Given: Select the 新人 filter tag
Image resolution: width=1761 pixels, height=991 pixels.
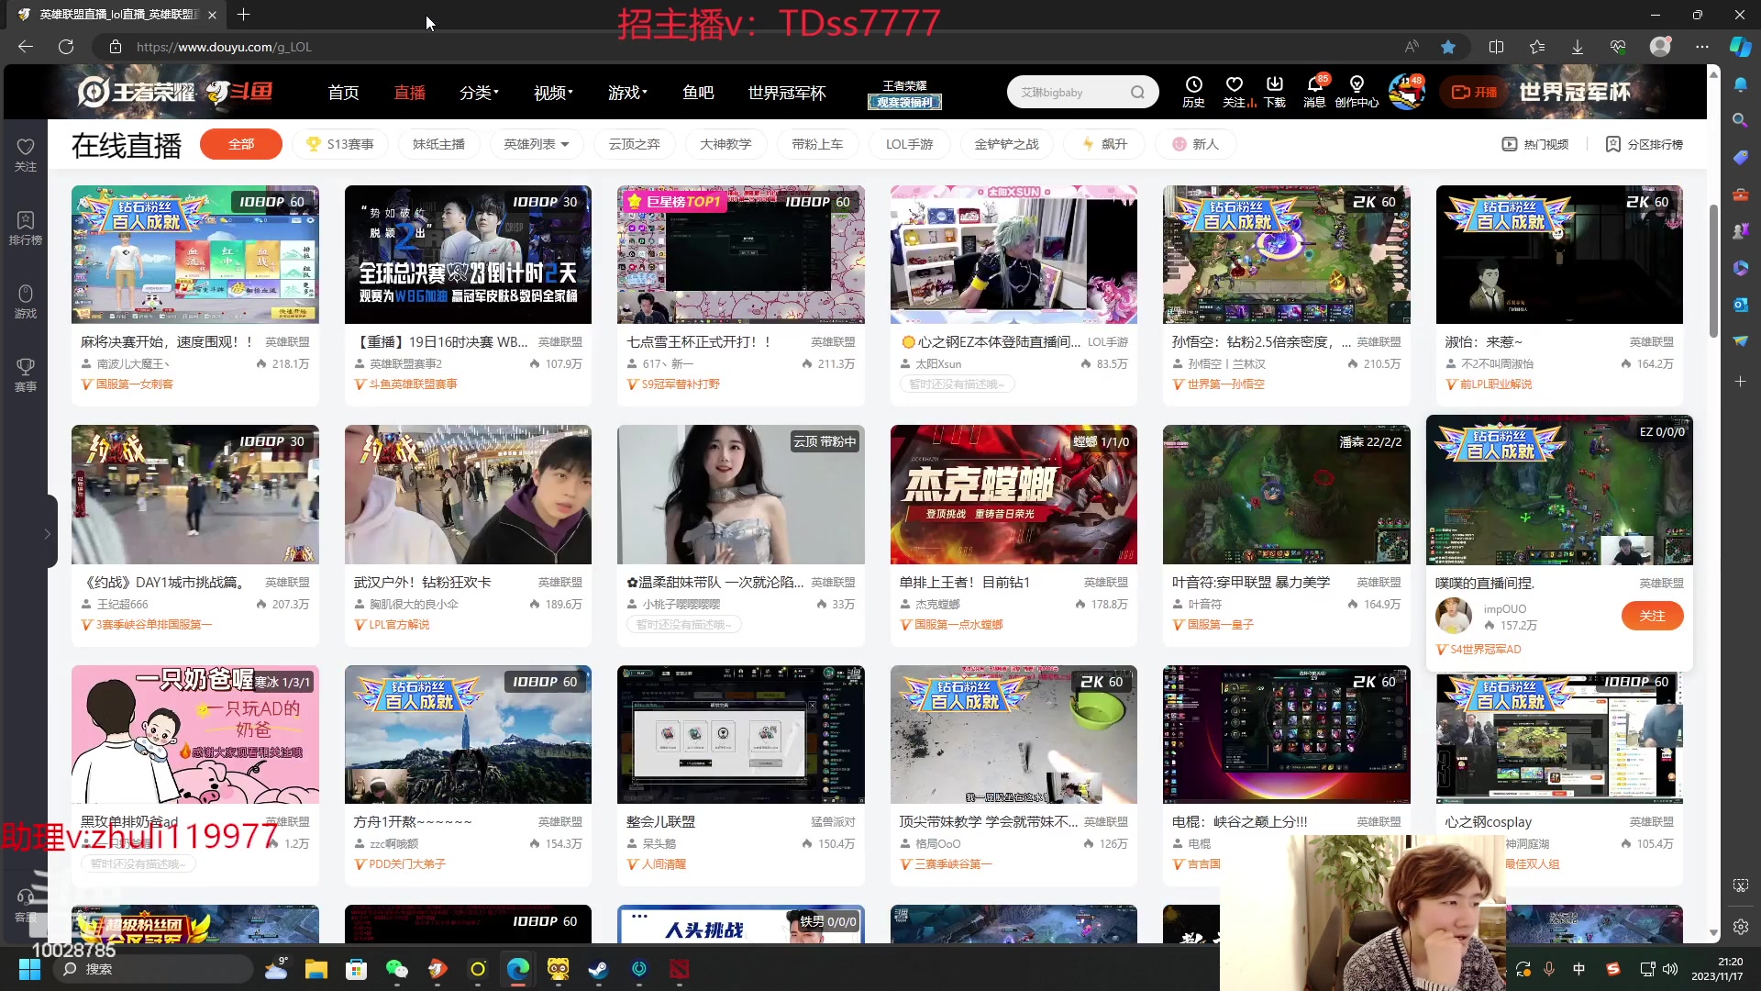Looking at the screenshot, I should tap(1195, 144).
